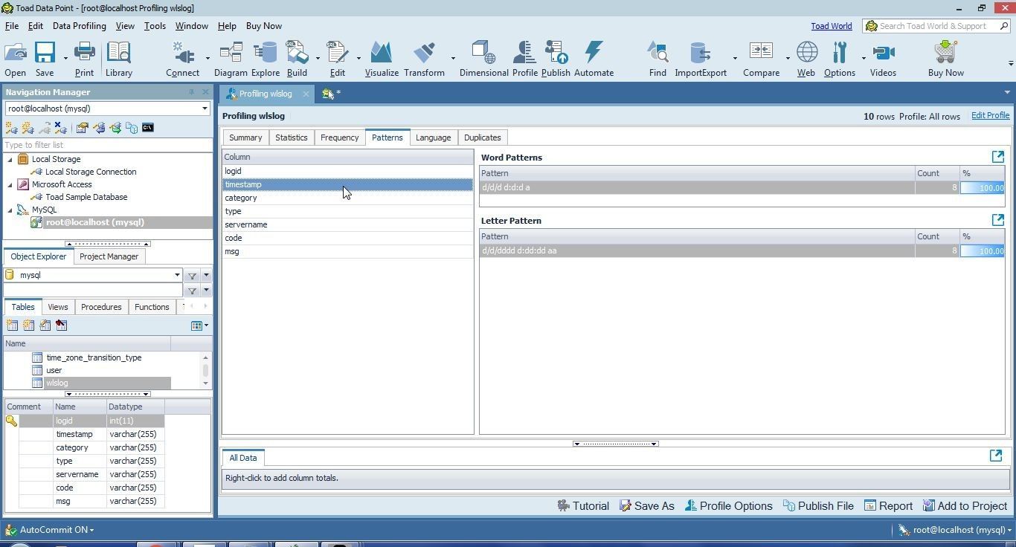The image size is (1016, 547).
Task: Click the Edit Profile link
Action: click(990, 116)
